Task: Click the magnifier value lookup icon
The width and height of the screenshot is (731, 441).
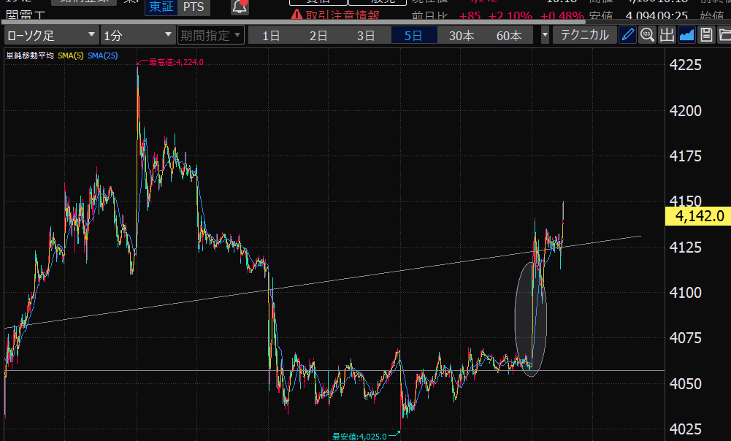Action: [x=647, y=35]
